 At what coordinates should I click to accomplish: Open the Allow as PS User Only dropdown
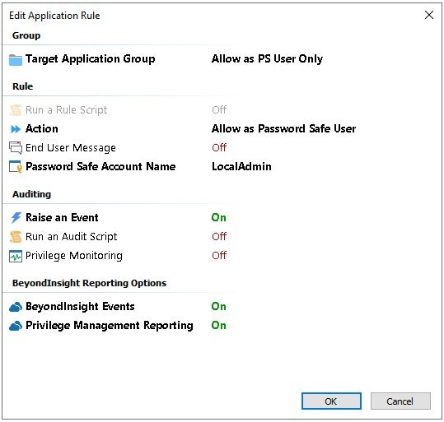tap(267, 59)
